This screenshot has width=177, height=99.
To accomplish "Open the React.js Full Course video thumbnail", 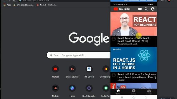I will click(134, 59).
